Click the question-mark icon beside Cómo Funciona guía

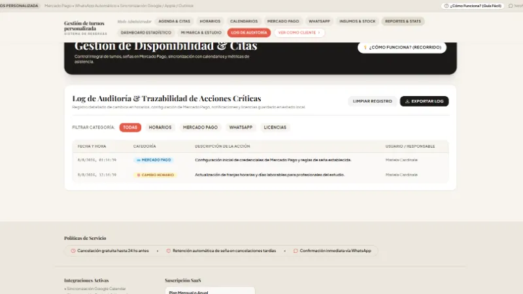[x=447, y=6]
